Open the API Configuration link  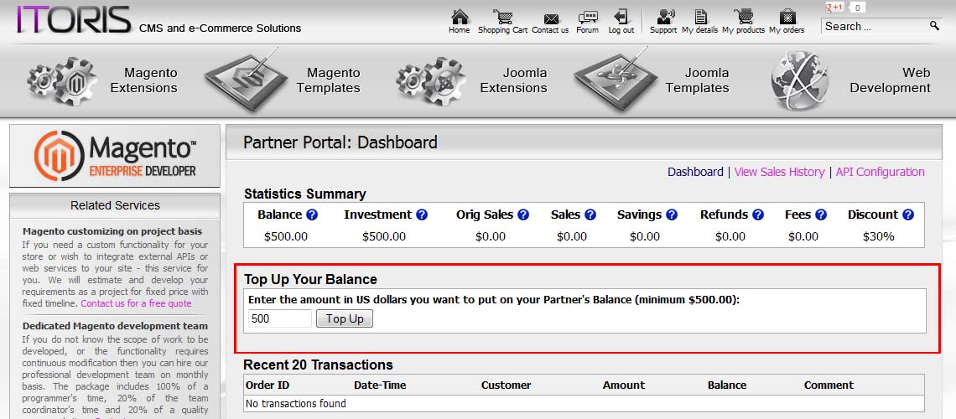click(x=880, y=172)
